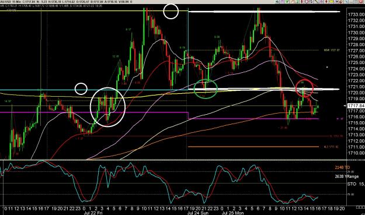The width and height of the screenshot is (365, 215).
Task: Click the 1713.00 price axis label
Action: click(356, 135)
